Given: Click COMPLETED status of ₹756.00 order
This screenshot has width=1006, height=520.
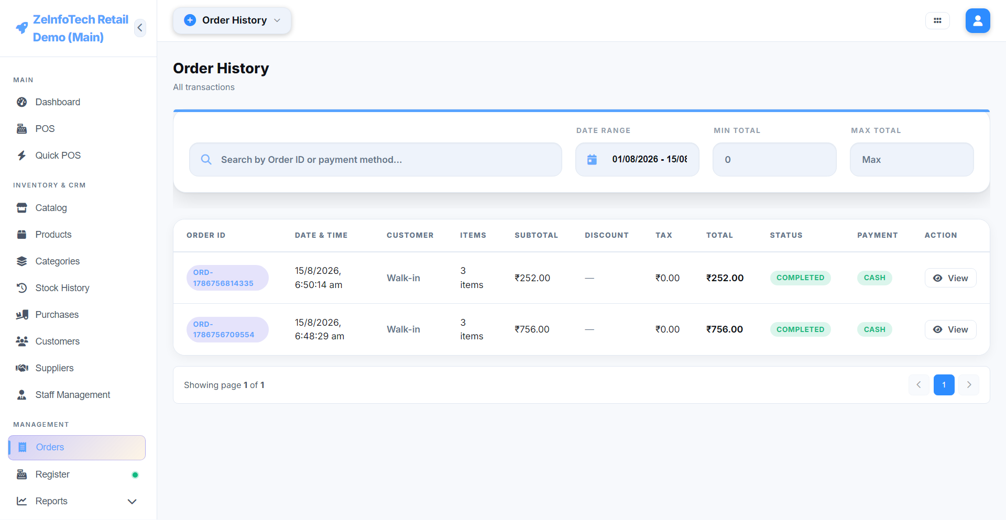Looking at the screenshot, I should click(800, 329).
